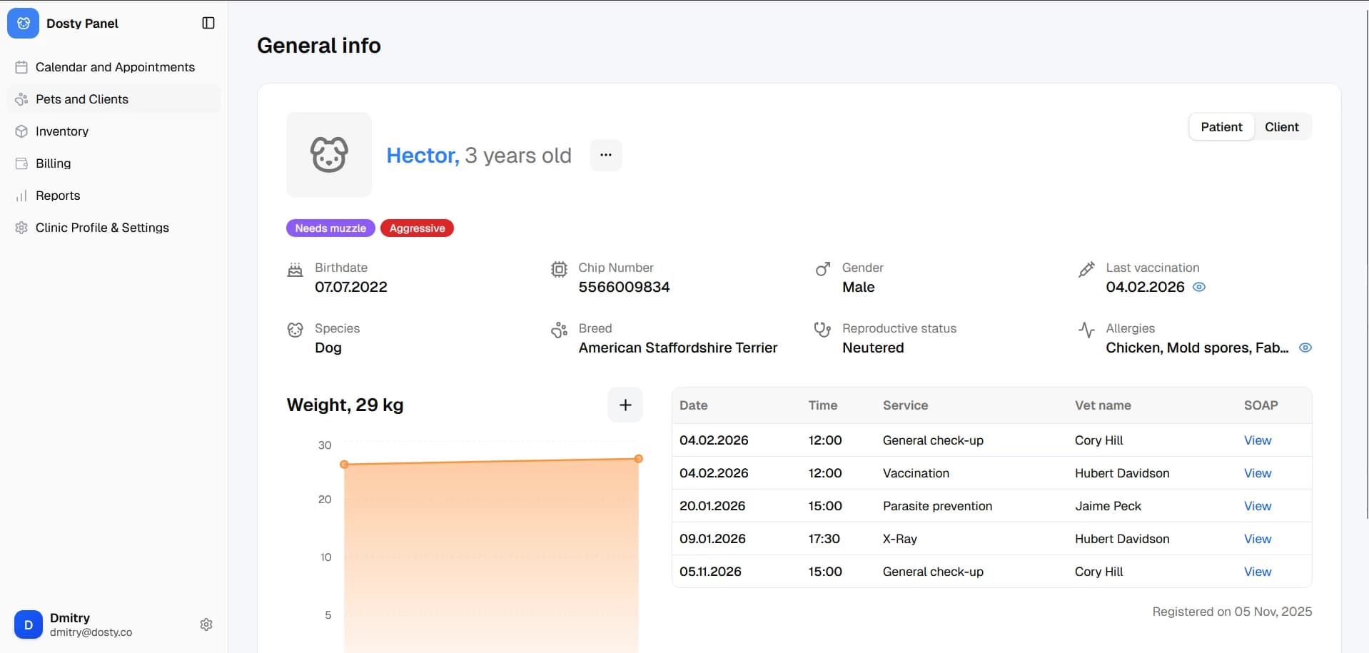This screenshot has height=653, width=1369.
Task: Click the dog avatar thumbnail
Action: [329, 155]
